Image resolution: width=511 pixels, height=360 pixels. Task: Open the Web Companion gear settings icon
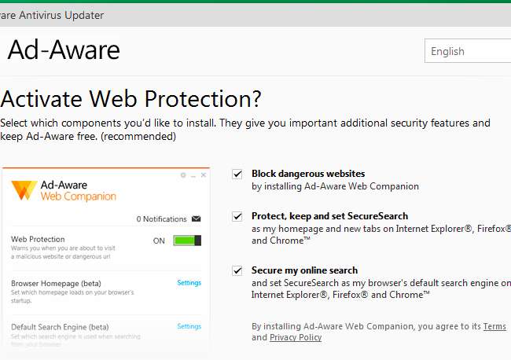tap(183, 175)
